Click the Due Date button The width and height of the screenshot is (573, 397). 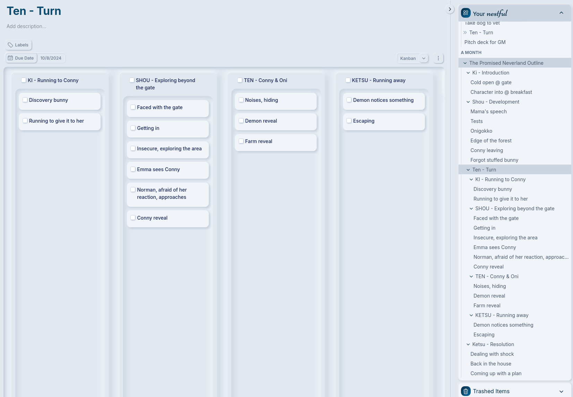[x=21, y=58]
